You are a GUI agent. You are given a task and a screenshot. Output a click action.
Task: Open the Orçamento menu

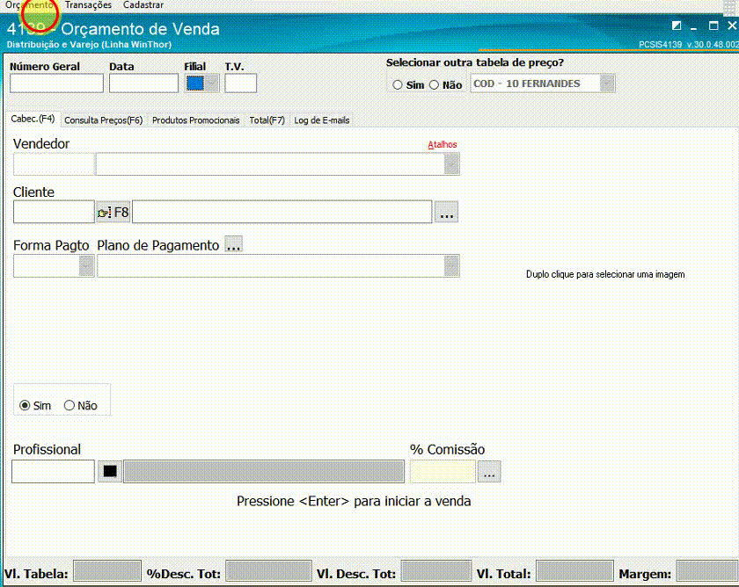pyautogui.click(x=29, y=5)
